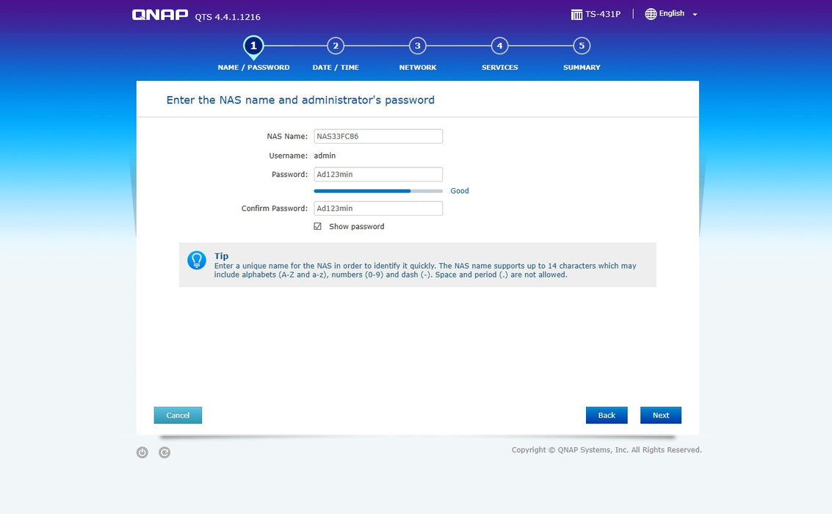Click the restart icon at bottom left
832x514 pixels.
[164, 452]
